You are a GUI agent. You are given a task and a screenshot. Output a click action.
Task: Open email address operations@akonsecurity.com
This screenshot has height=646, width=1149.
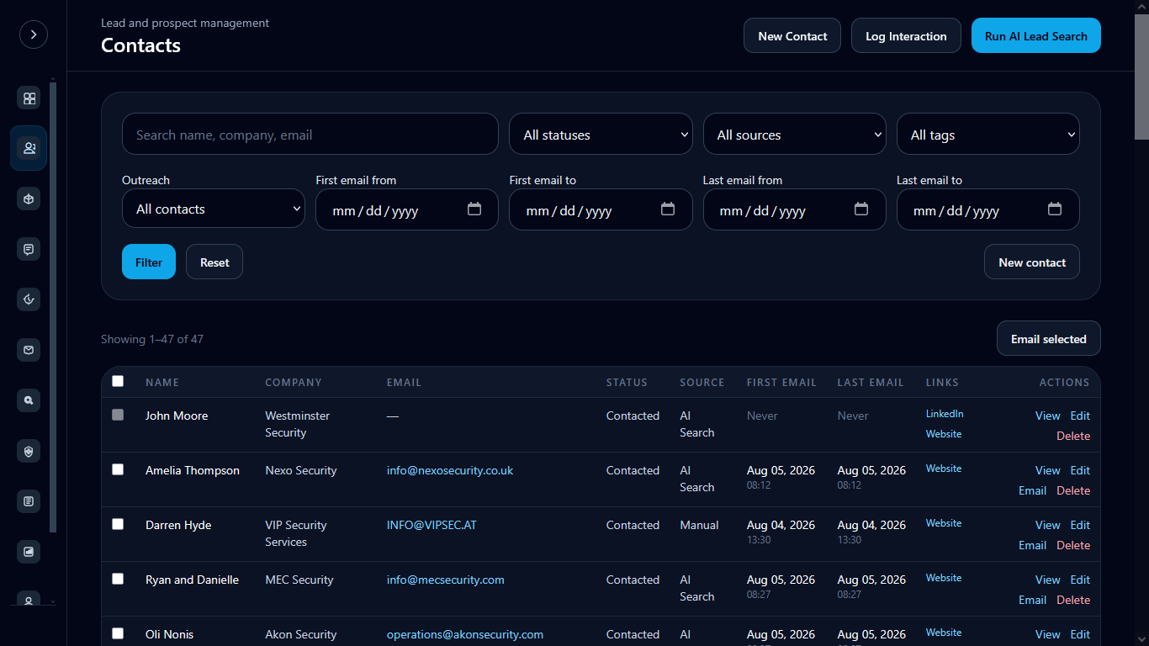pyautogui.click(x=465, y=634)
